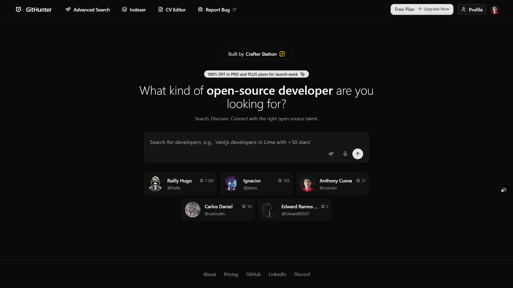Visit the Discord footer link
Screen dimensions: 513x288
tap(302, 274)
